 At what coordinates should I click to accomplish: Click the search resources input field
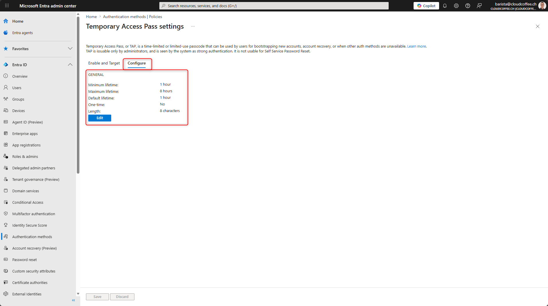pyautogui.click(x=274, y=6)
